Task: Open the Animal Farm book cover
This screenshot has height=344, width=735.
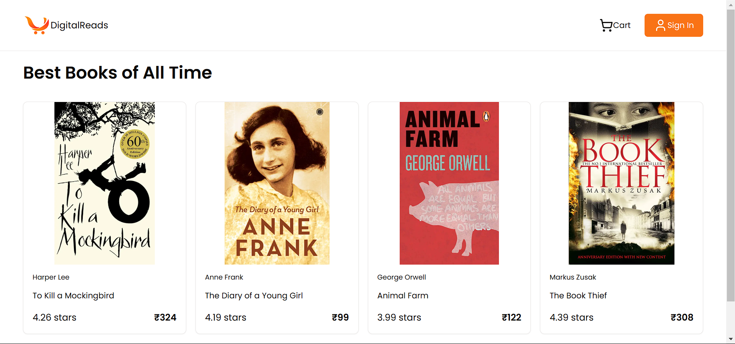Action: point(449,183)
